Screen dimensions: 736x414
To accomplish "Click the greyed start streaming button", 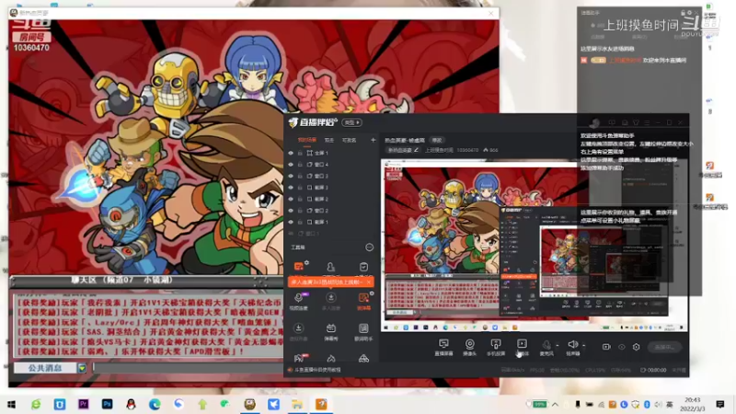I will [664, 347].
